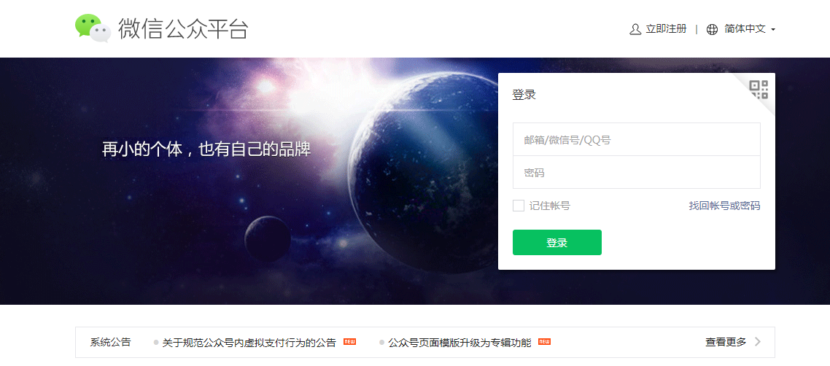Click 微信公众平台 title text
The image size is (830, 366).
[x=183, y=28]
